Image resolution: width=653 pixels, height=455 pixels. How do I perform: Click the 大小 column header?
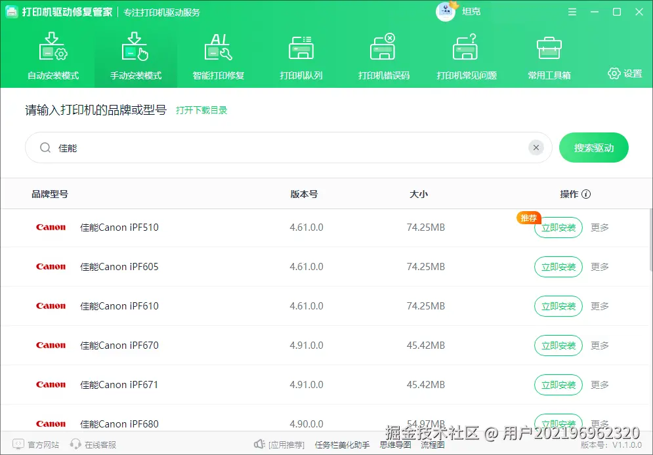pos(419,194)
